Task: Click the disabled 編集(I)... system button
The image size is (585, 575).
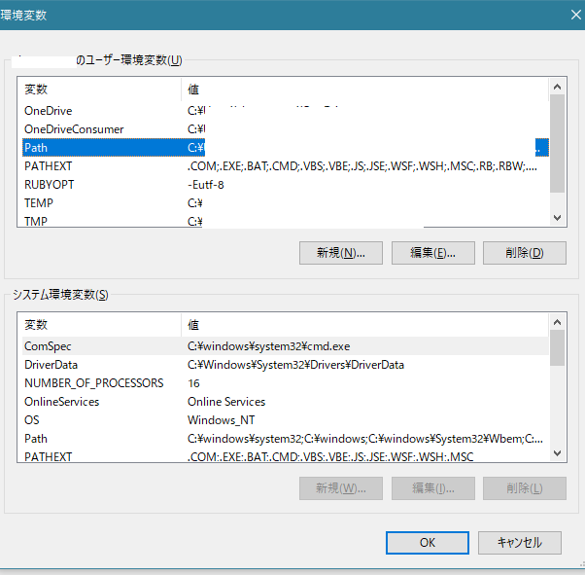Action: pos(432,488)
